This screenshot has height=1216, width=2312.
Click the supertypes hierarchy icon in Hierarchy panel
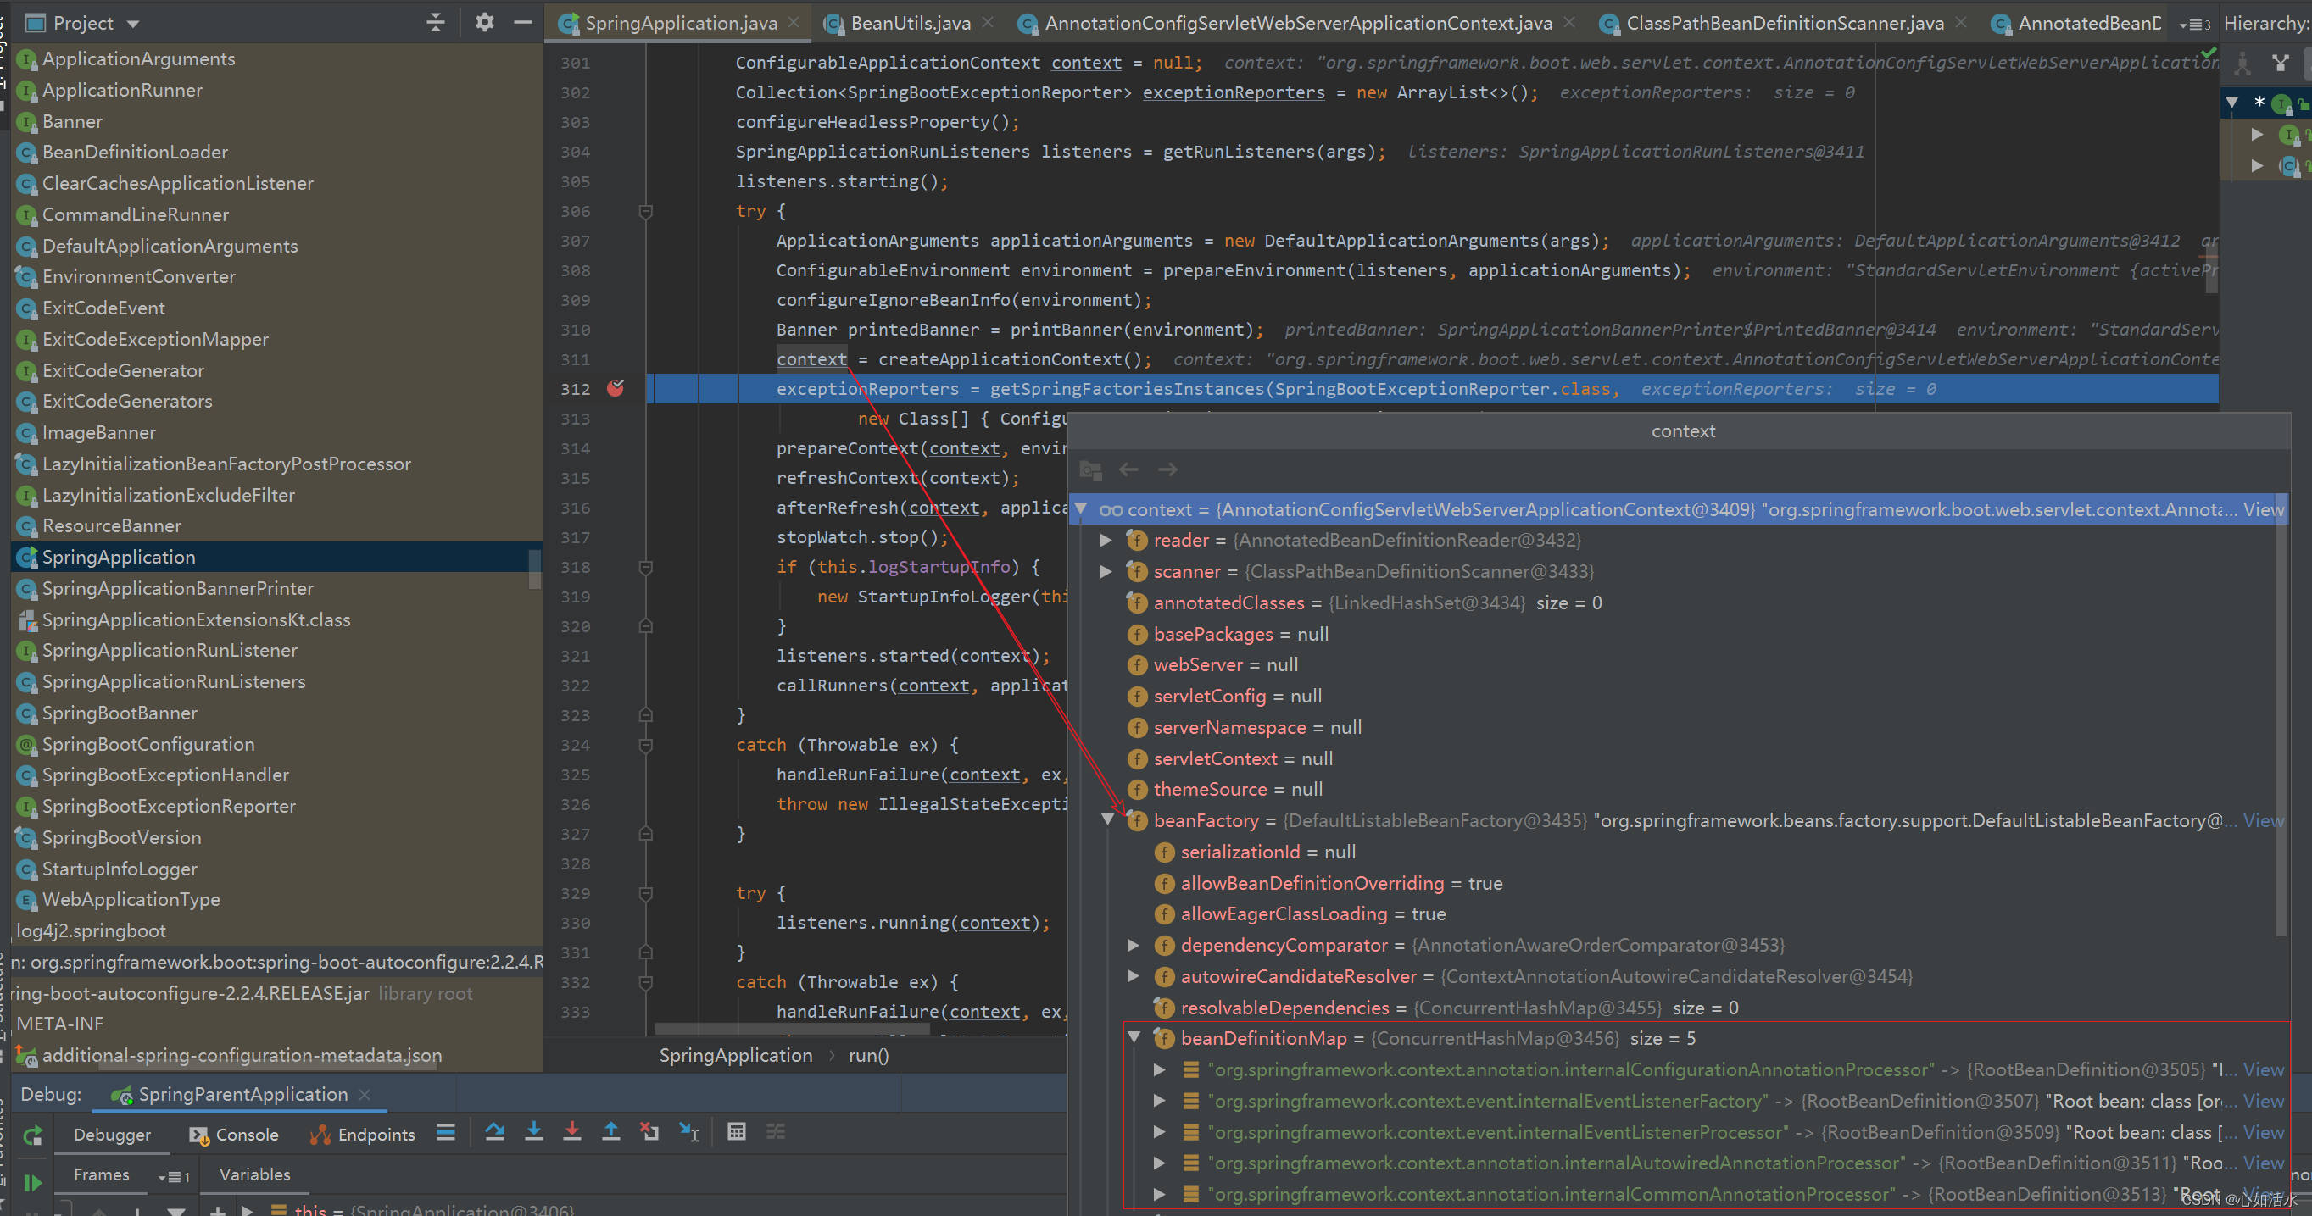pos(2281,62)
